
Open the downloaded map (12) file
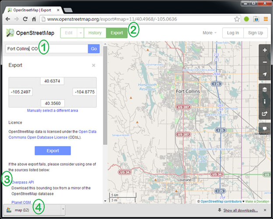[32, 210]
